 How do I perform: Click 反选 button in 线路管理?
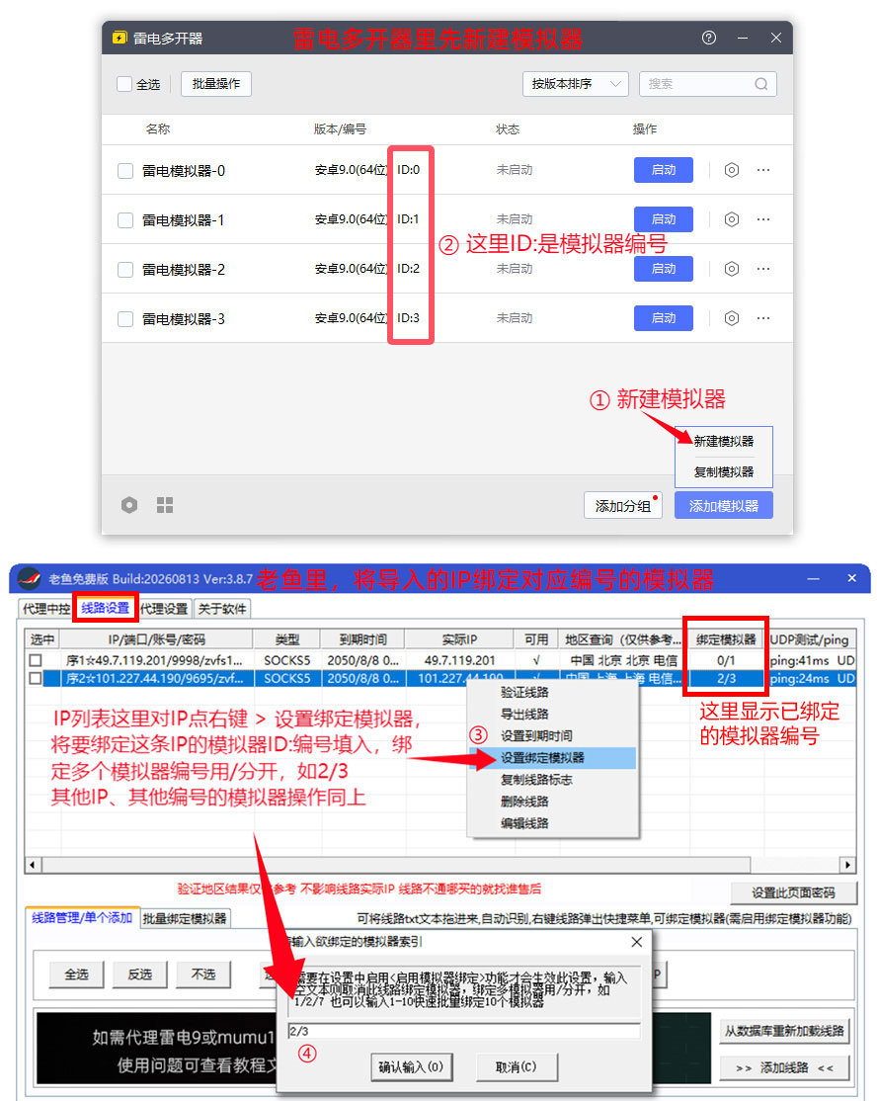[139, 974]
